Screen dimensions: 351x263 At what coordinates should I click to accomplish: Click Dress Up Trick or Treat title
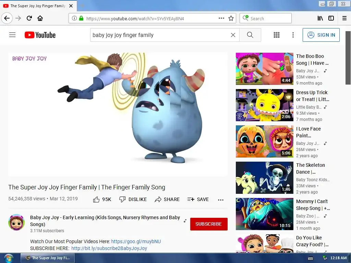click(x=313, y=96)
